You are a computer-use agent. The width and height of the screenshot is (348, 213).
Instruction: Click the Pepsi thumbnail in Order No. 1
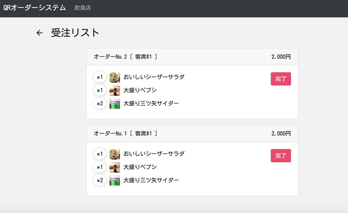(x=115, y=167)
